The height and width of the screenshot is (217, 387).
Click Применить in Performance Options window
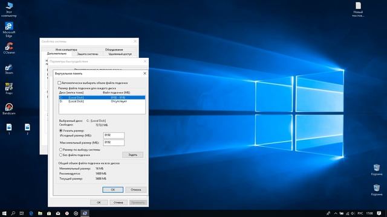[138, 203]
